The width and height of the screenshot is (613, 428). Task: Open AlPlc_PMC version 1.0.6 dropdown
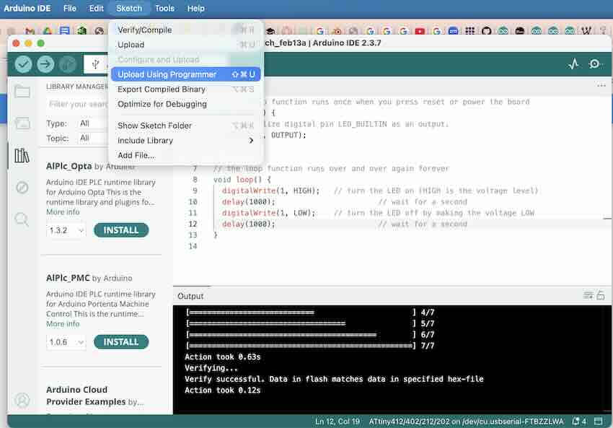pyautogui.click(x=66, y=342)
